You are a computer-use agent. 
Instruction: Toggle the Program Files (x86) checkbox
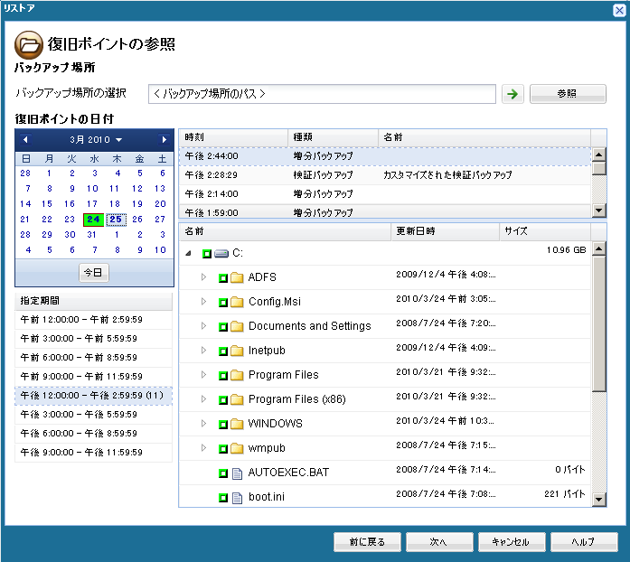pyautogui.click(x=223, y=399)
